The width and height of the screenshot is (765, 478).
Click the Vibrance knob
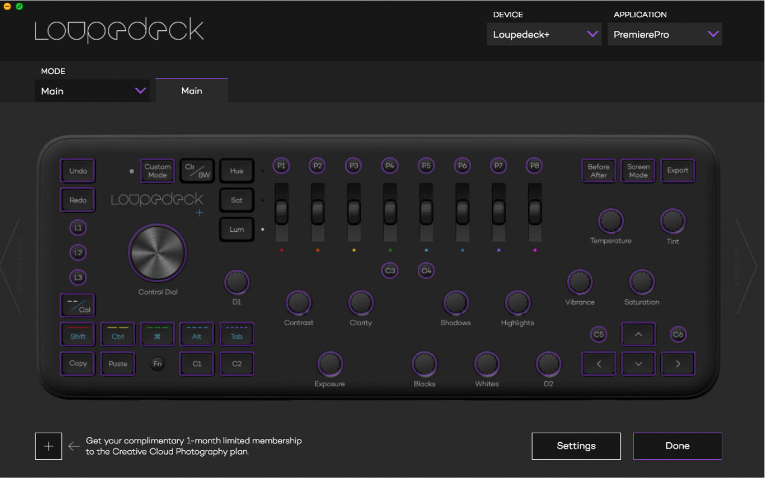click(580, 282)
